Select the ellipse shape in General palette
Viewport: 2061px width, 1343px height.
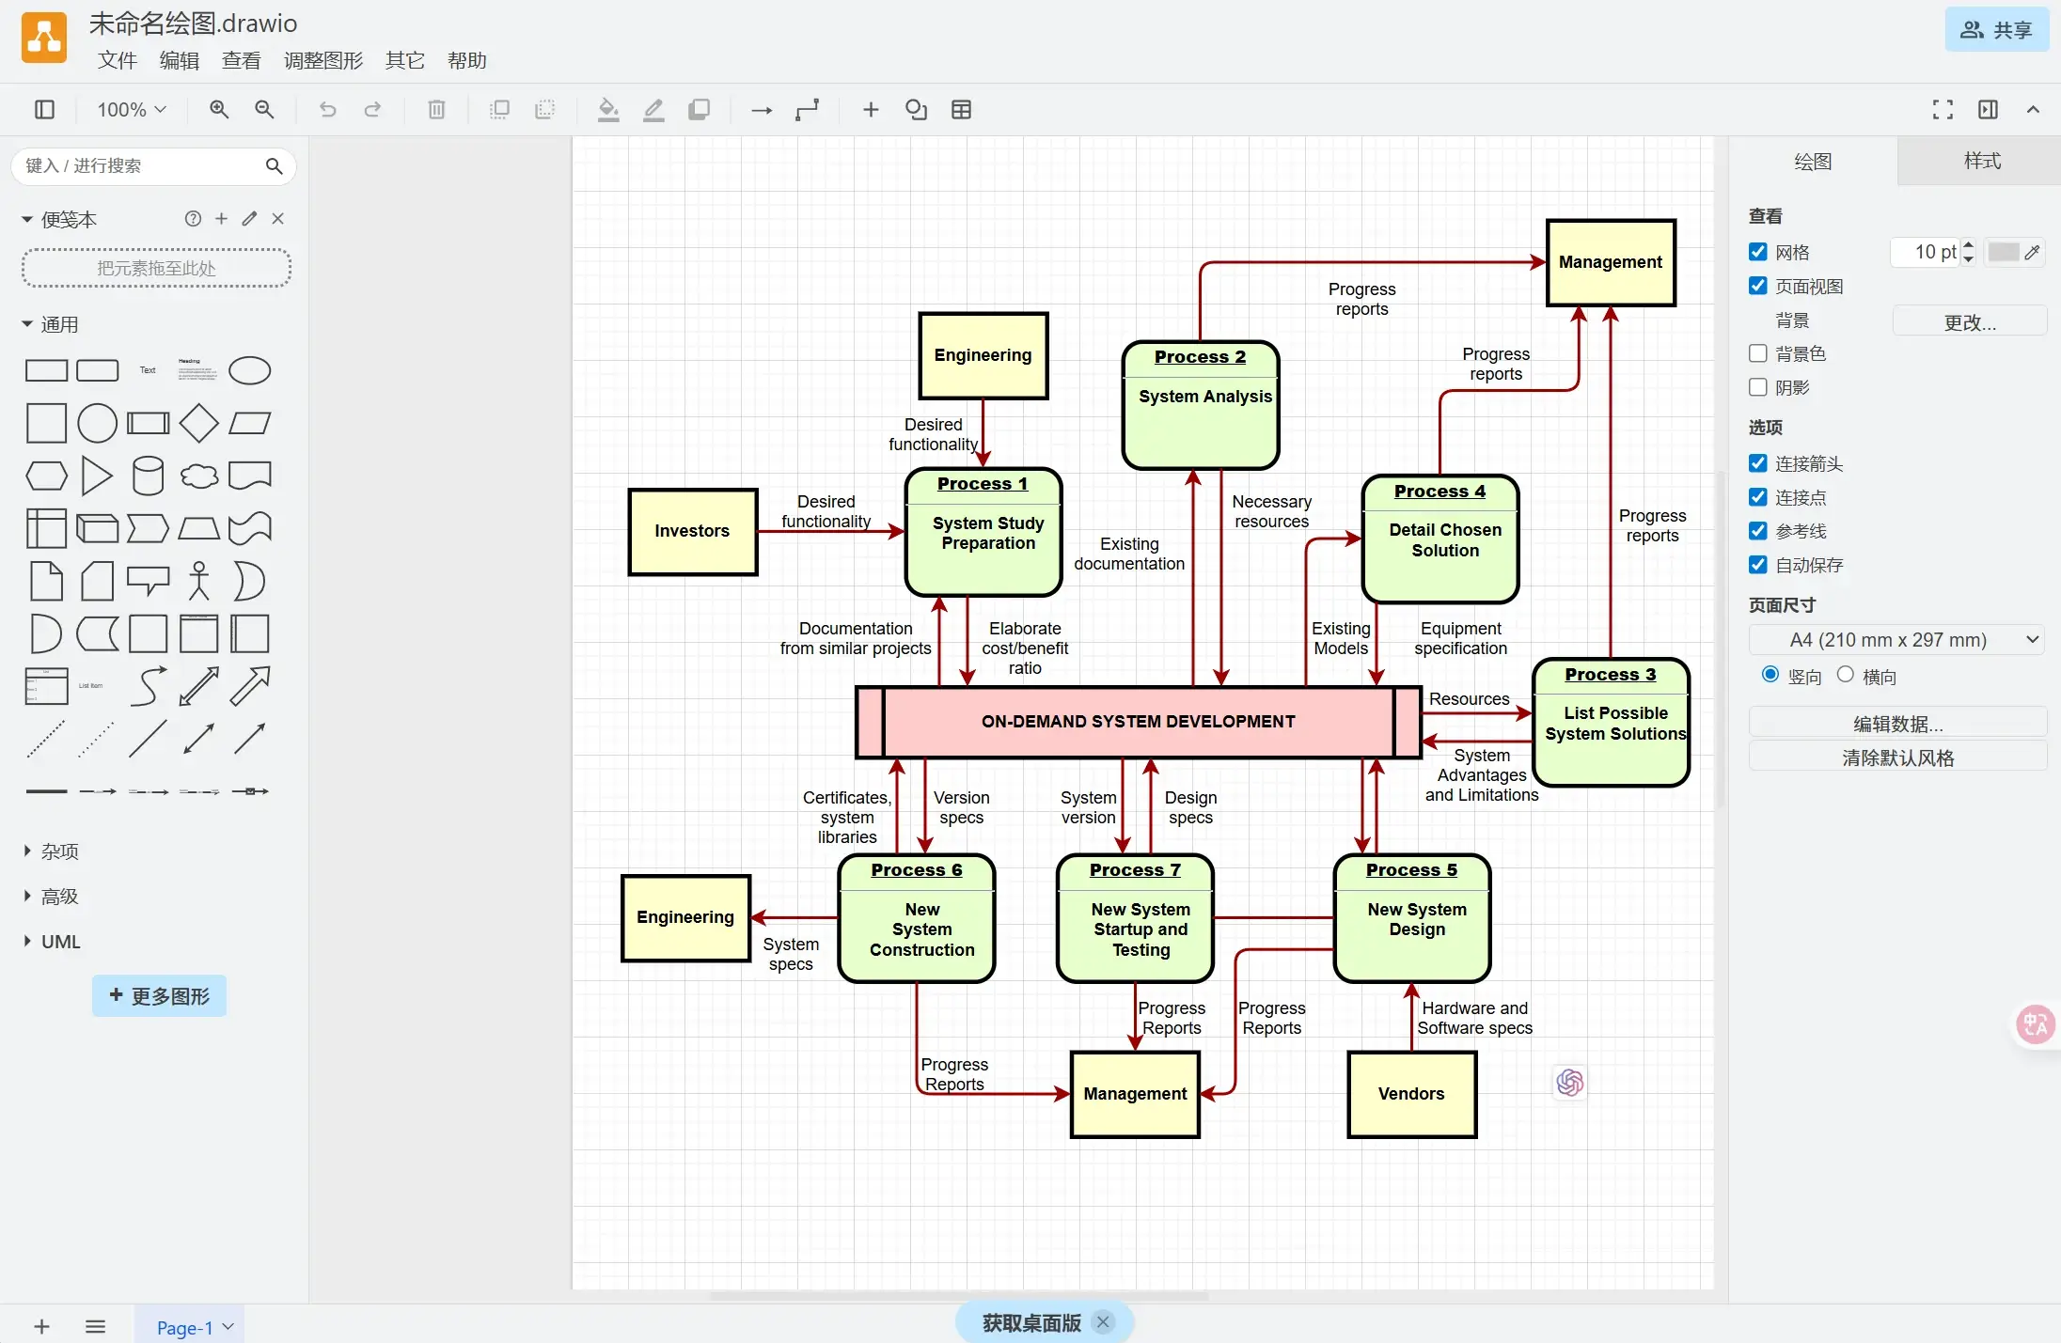click(x=250, y=370)
